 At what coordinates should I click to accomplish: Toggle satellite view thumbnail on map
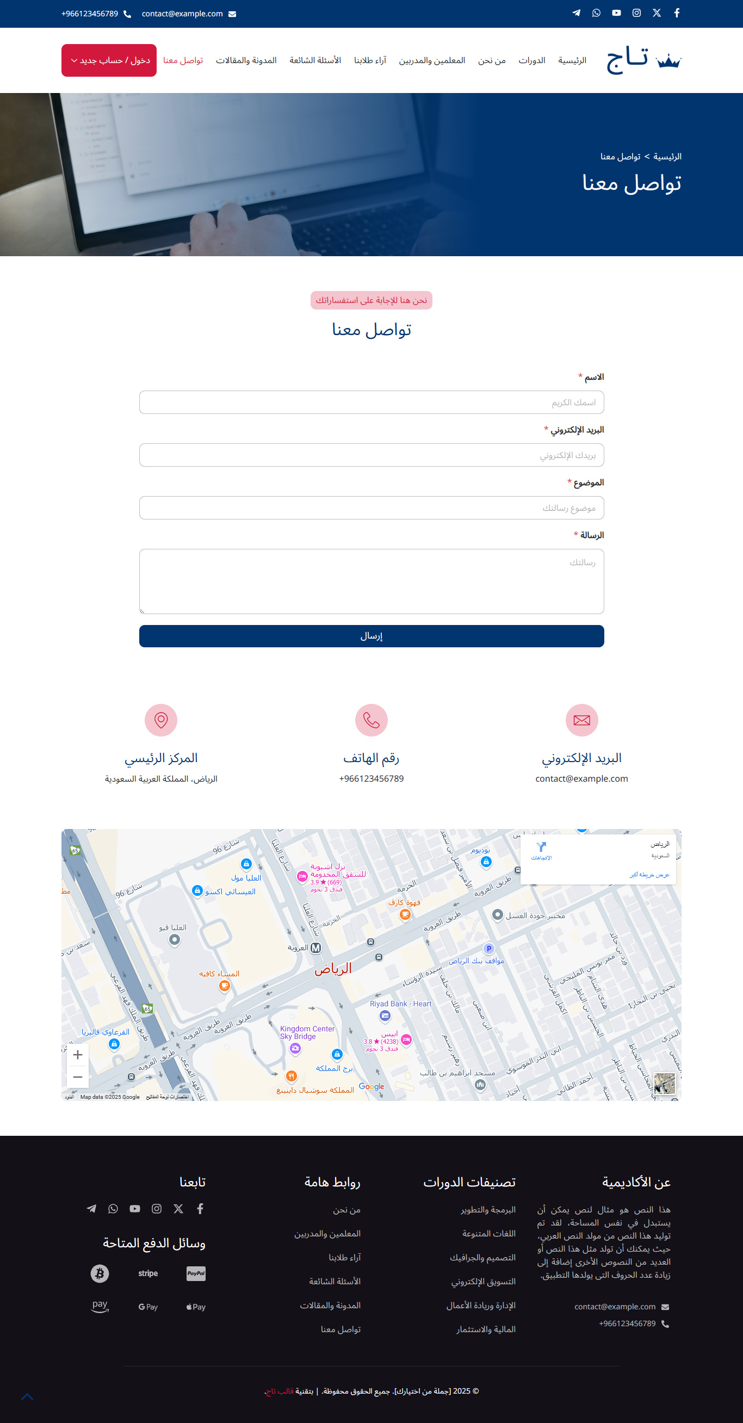(x=664, y=1083)
